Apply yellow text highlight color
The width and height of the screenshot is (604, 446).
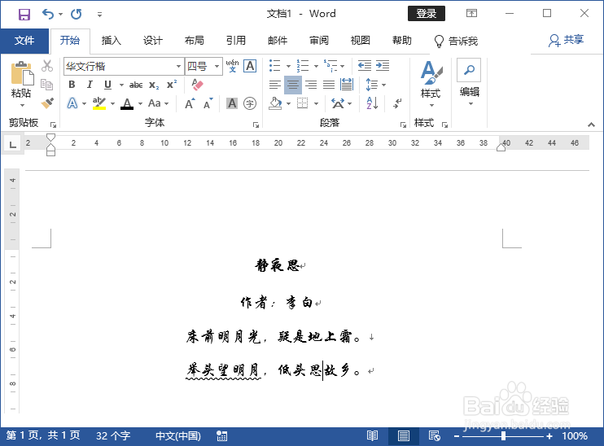point(99,103)
